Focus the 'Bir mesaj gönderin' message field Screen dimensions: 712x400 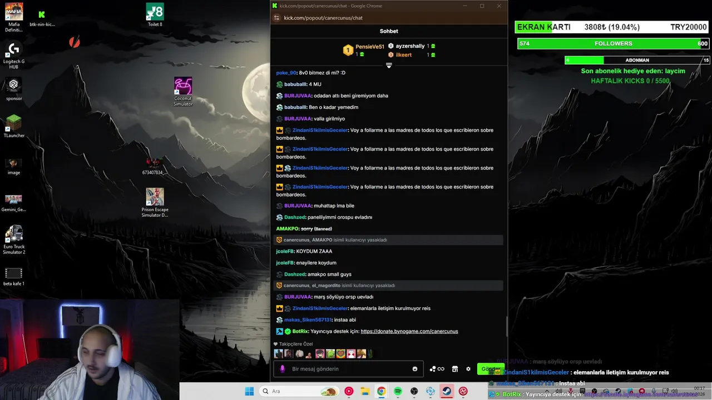pyautogui.click(x=348, y=369)
